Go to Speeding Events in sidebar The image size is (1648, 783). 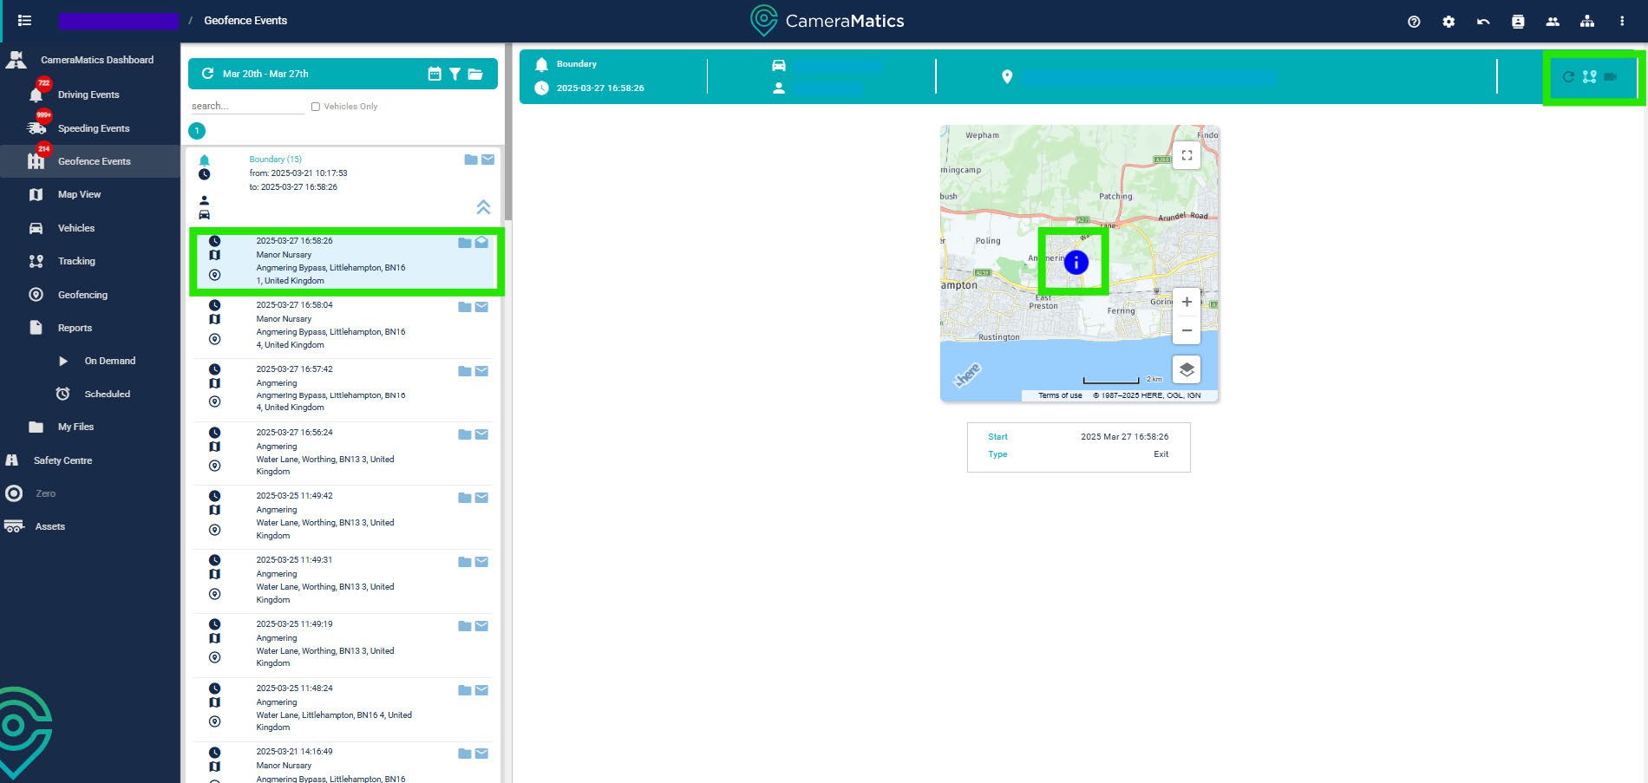pos(93,128)
